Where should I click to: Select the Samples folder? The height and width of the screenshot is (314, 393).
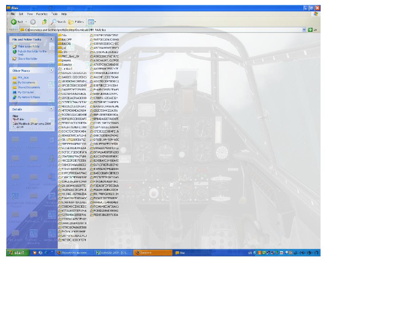pos(65,65)
